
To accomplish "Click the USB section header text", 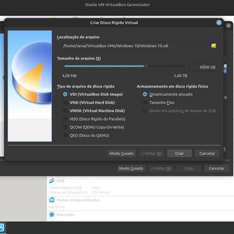I will (60, 181).
